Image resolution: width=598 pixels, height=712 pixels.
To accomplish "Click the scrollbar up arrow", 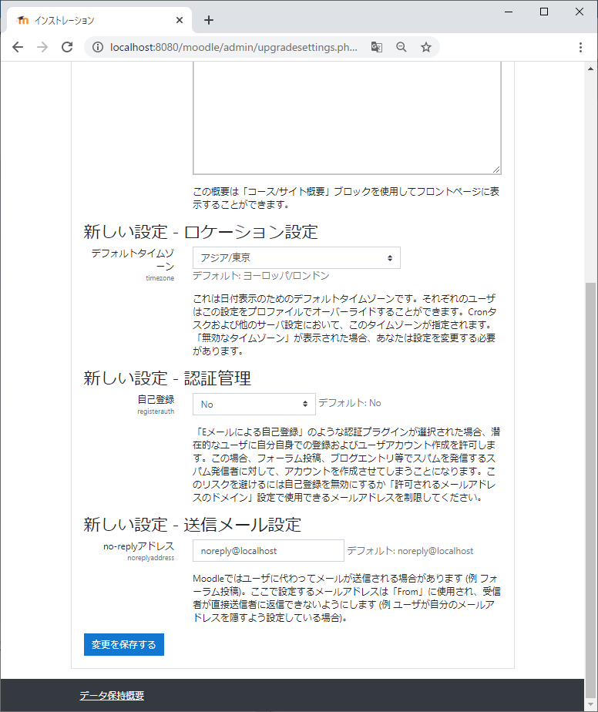I will pyautogui.click(x=591, y=69).
